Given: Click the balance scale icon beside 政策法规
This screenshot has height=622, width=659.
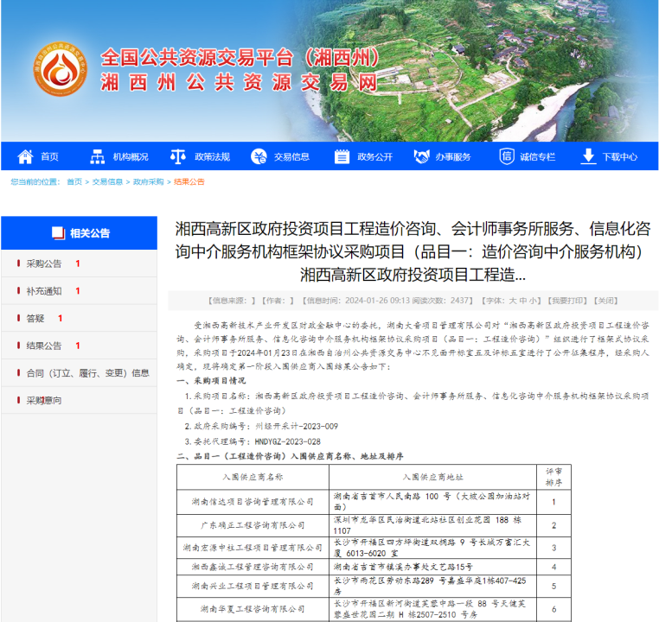Looking at the screenshot, I should click(178, 156).
